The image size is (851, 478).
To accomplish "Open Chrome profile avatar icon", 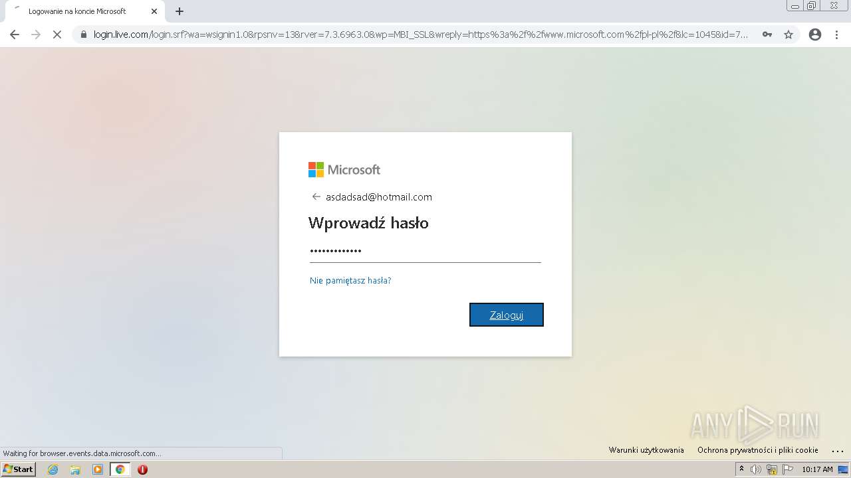I will pos(815,35).
